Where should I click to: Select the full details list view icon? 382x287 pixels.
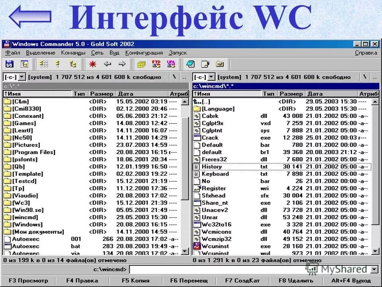coord(58,64)
